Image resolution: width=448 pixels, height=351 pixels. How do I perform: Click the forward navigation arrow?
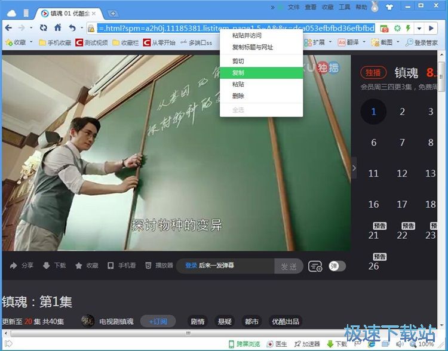coord(22,27)
